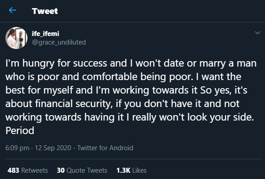
Task: Click the Quote Tweets label text
Action: (87, 170)
